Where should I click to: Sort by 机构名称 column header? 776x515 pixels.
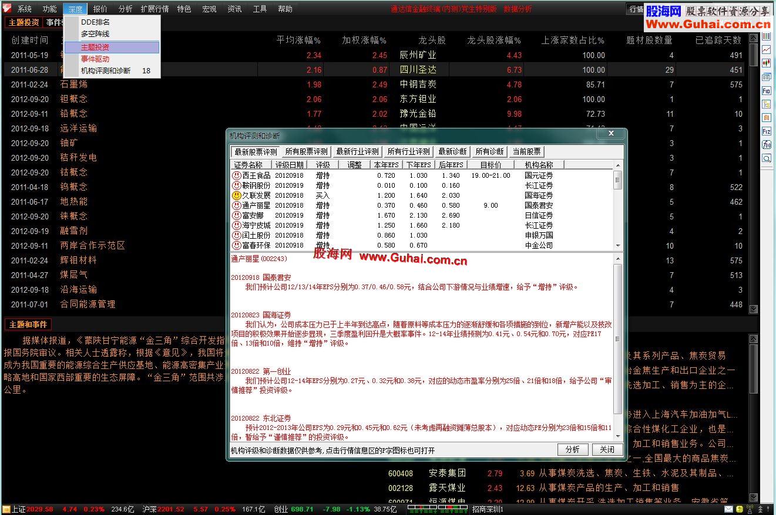[539, 165]
